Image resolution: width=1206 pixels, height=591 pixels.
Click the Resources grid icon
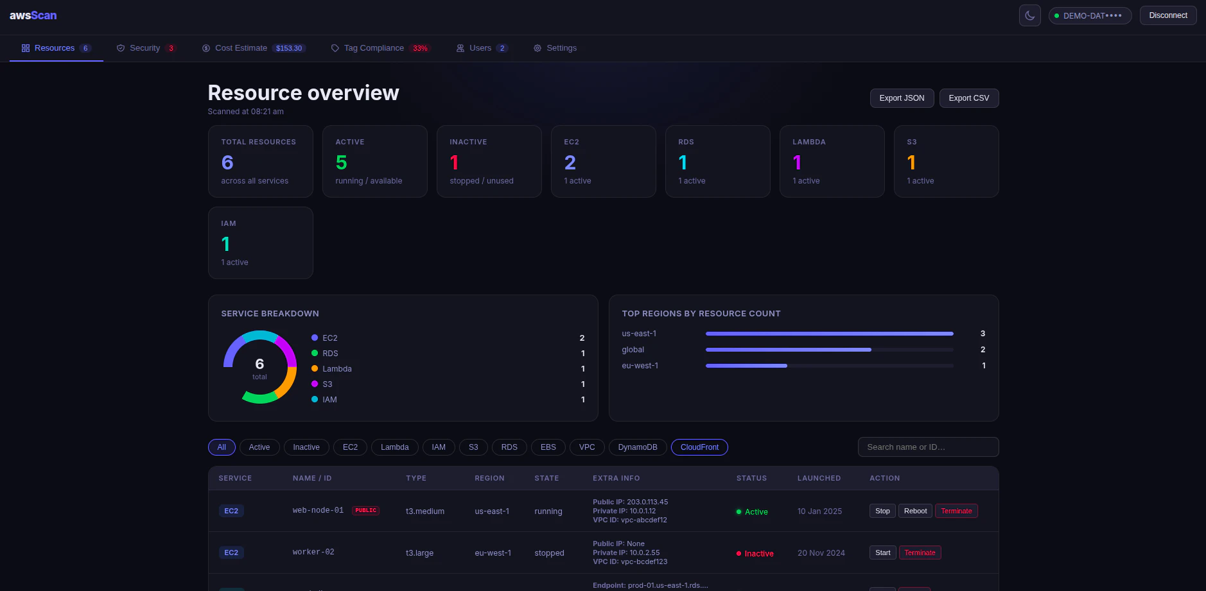pos(25,47)
